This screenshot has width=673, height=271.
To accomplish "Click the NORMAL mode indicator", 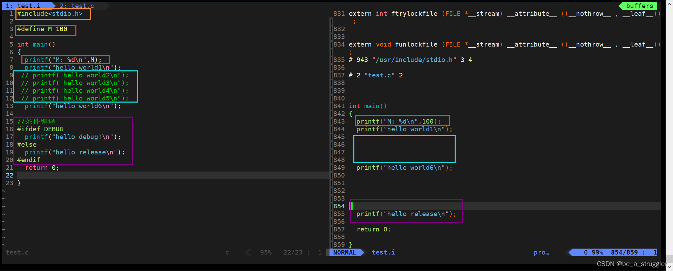I will 345,252.
